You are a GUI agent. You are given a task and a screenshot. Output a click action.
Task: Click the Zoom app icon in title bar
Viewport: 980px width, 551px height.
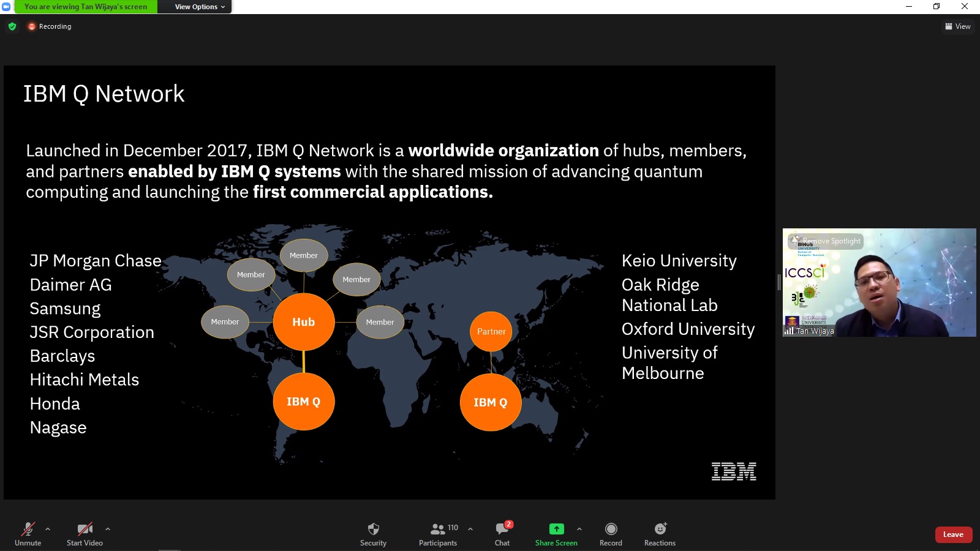pyautogui.click(x=6, y=7)
